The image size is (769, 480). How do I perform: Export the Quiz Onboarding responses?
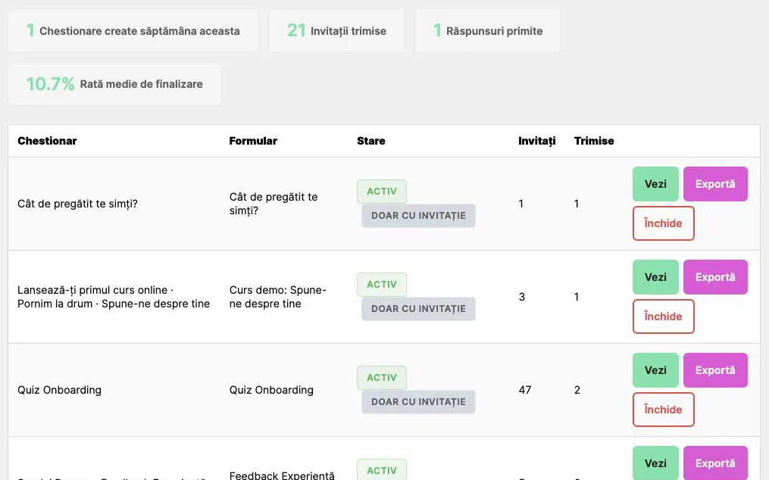pyautogui.click(x=715, y=370)
